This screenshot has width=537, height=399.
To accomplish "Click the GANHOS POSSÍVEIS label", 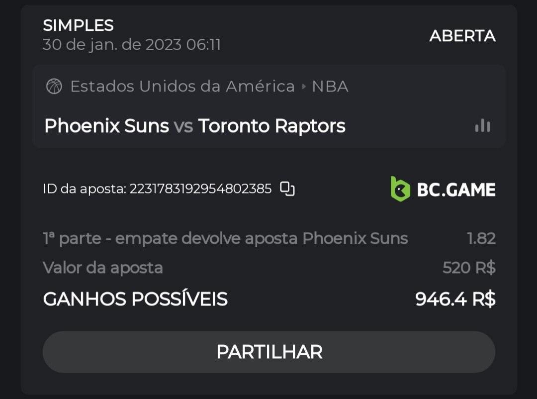I will point(135,299).
